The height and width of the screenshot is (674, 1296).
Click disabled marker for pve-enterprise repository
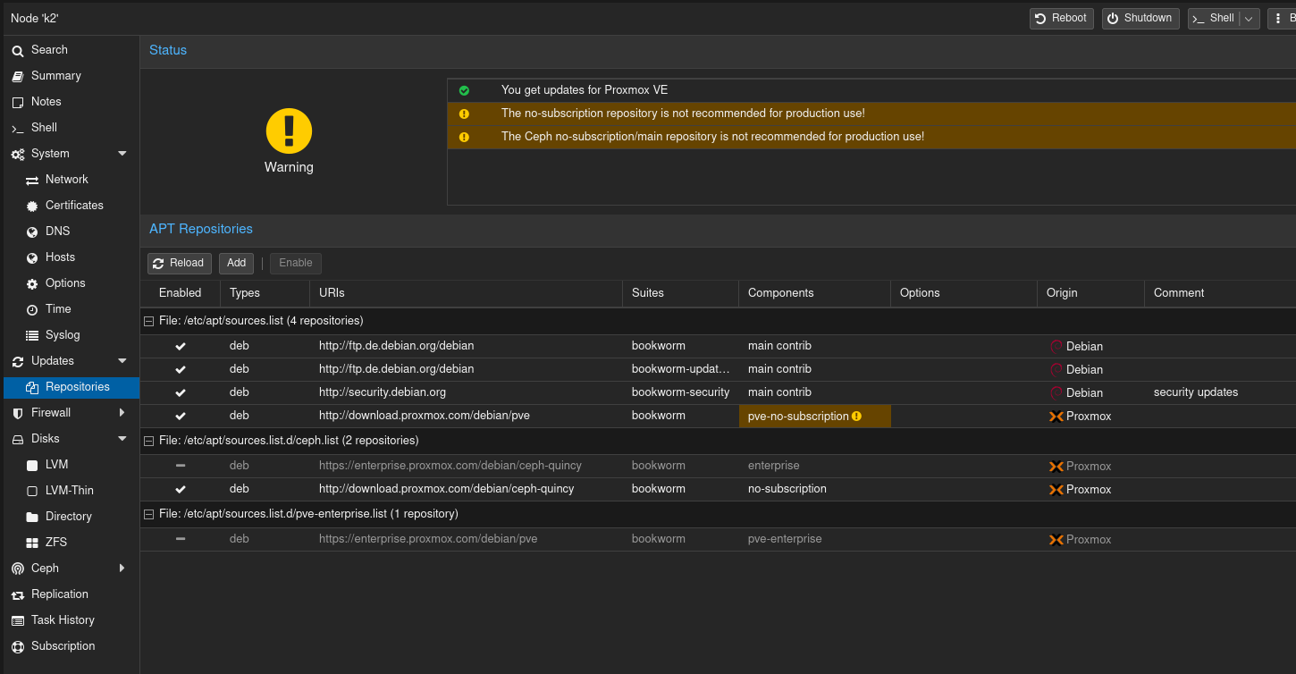click(181, 539)
